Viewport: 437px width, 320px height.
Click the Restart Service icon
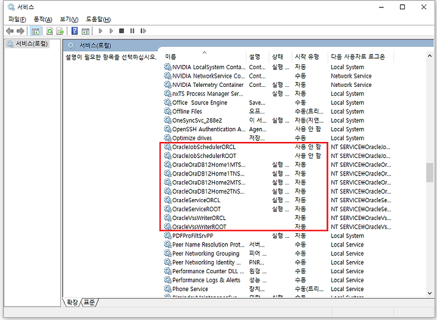point(143,31)
